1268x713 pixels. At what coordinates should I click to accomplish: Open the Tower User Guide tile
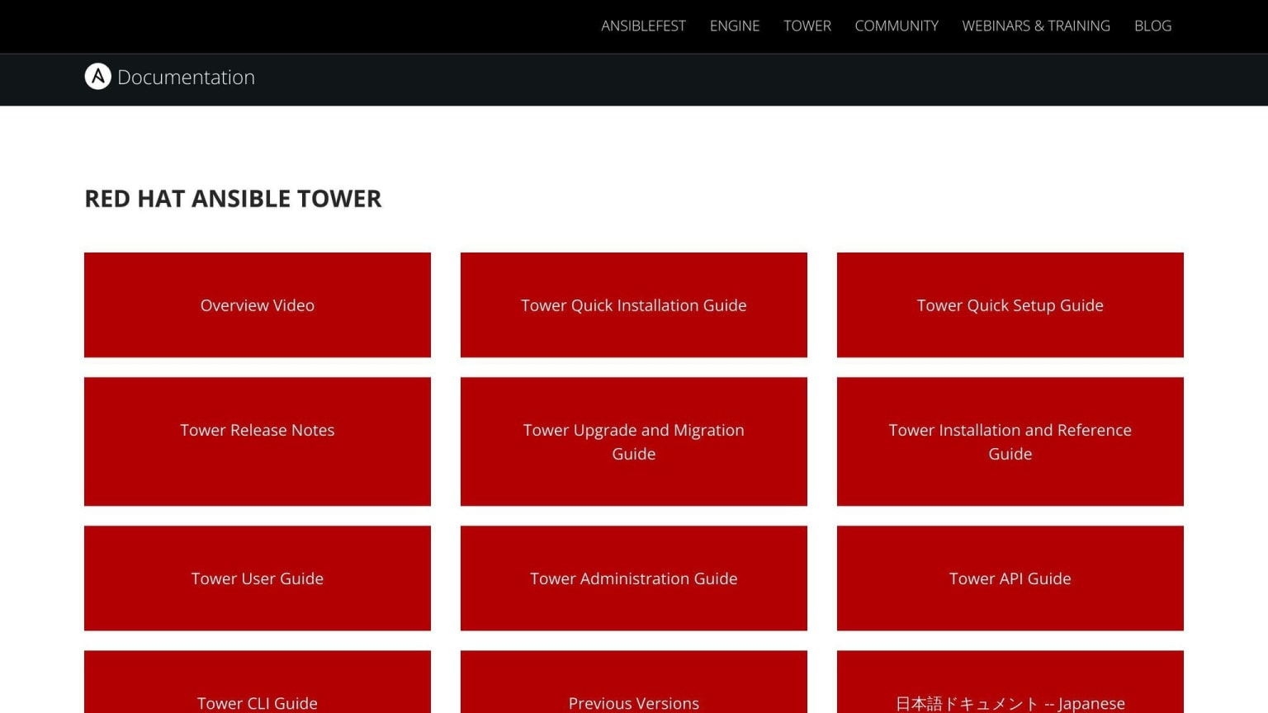[258, 578]
